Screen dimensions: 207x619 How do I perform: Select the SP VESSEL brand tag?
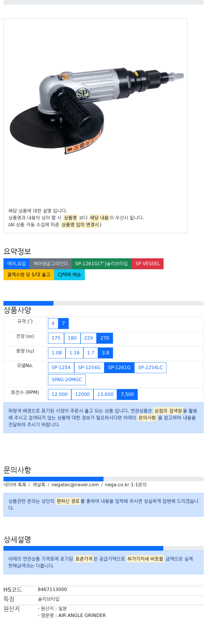pos(147,264)
